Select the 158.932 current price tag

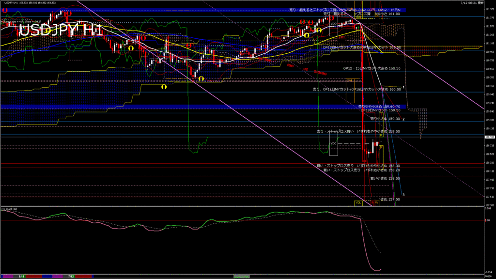tap(489, 137)
